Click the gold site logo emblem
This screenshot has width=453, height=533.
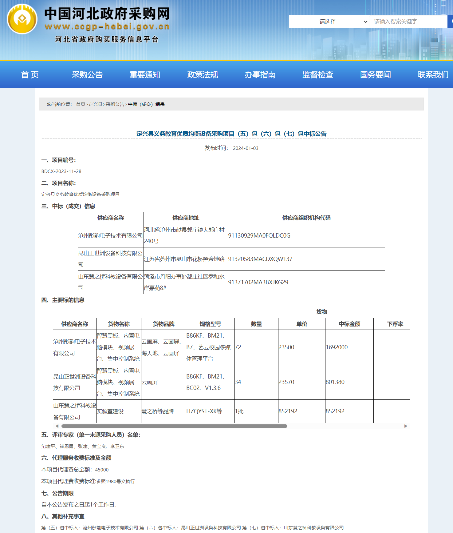[x=22, y=19]
